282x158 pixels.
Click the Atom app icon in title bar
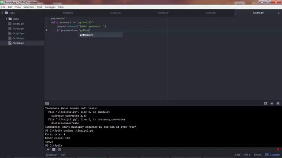click(x=2, y=2)
